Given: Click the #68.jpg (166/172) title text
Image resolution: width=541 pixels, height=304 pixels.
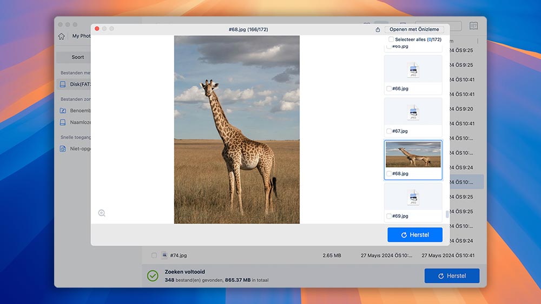Looking at the screenshot, I should [248, 30].
